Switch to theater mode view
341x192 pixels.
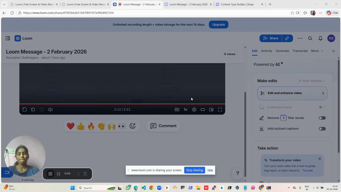[203, 110]
